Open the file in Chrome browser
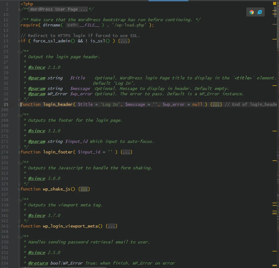The width and height of the screenshot is (279, 268). pos(251,12)
